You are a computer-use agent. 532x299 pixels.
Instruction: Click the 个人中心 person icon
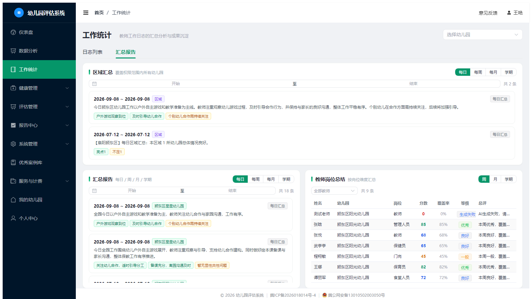13,218
